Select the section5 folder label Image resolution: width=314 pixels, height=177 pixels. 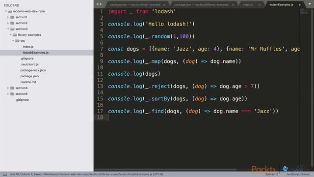[x=22, y=94]
